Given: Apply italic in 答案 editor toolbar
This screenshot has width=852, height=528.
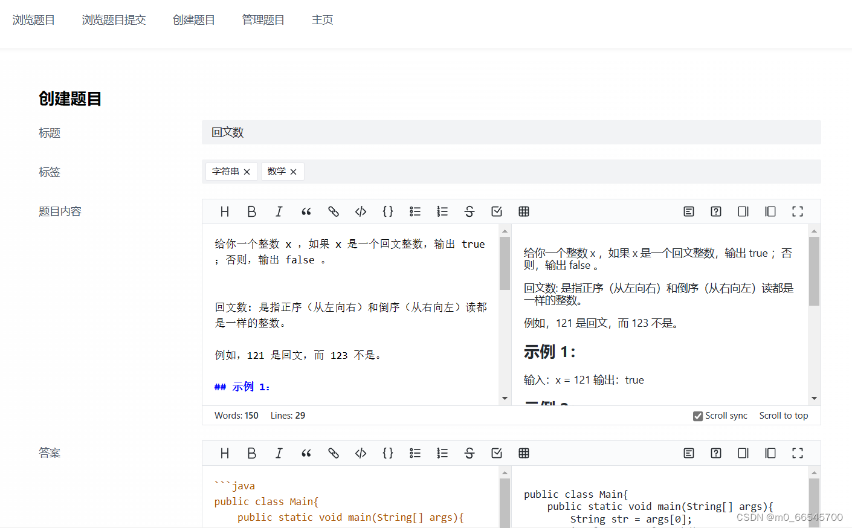Looking at the screenshot, I should (279, 453).
